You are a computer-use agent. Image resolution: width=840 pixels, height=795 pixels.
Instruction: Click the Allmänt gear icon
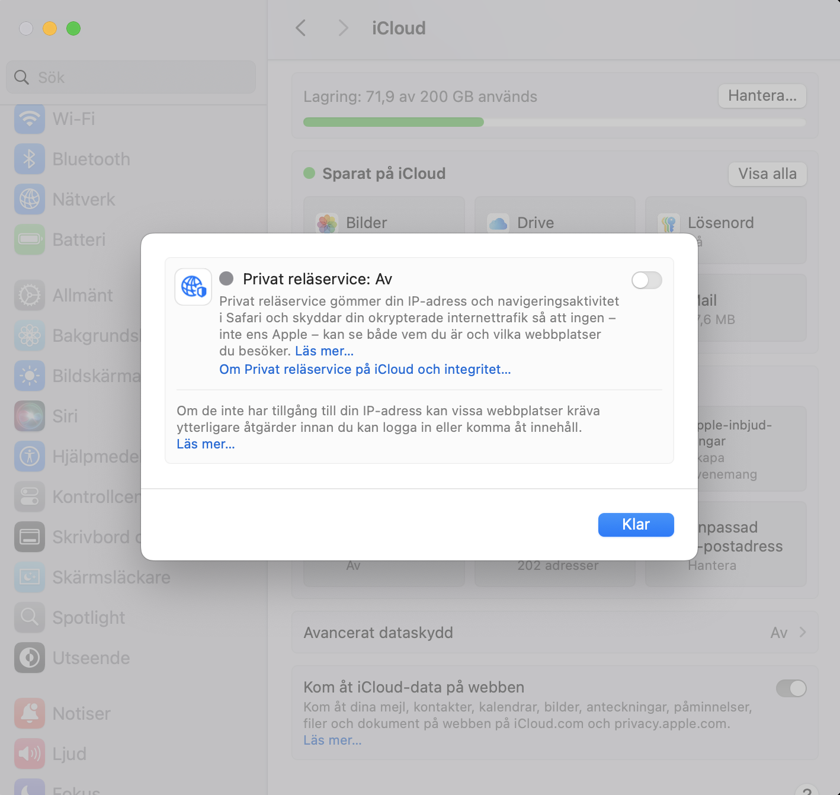click(x=30, y=295)
